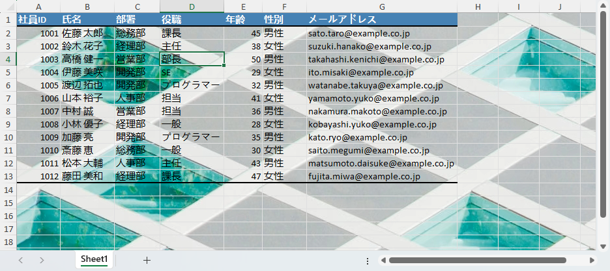Click the 社員ID header cell

[x=38, y=19]
